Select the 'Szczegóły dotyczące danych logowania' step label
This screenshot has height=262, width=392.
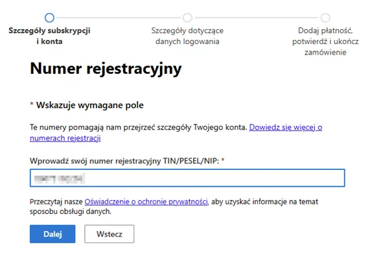coord(187,36)
